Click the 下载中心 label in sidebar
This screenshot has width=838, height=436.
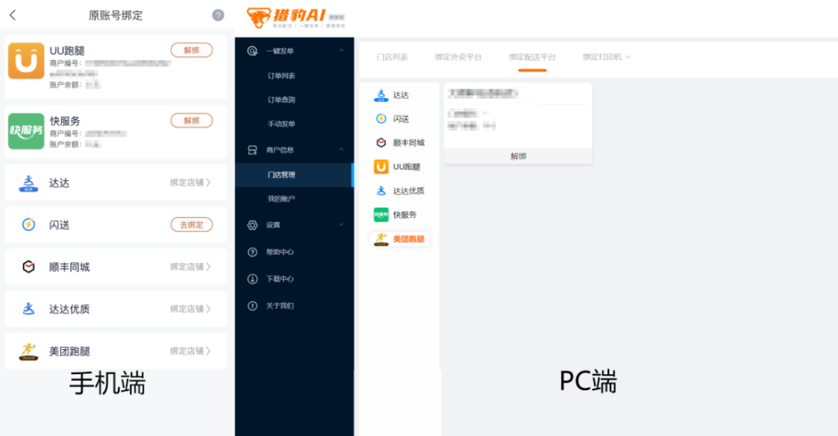click(280, 279)
